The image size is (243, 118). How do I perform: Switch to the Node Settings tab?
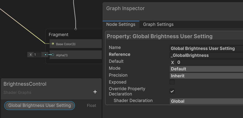tap(121, 25)
